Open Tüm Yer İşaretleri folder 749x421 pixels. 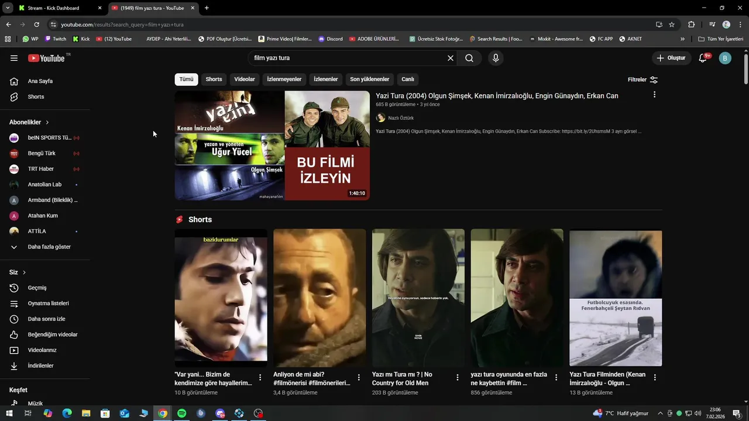pos(720,39)
